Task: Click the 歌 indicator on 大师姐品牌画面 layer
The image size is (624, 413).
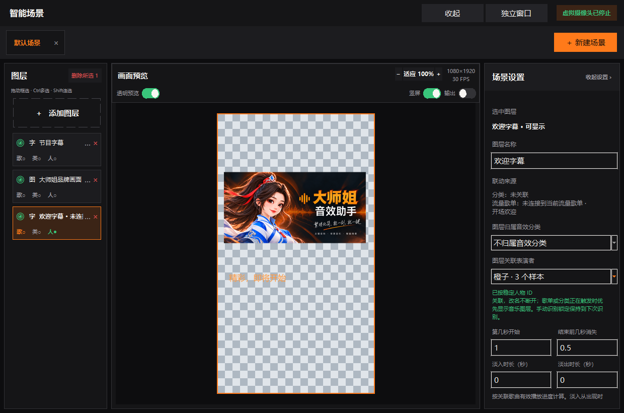Action: tap(21, 195)
